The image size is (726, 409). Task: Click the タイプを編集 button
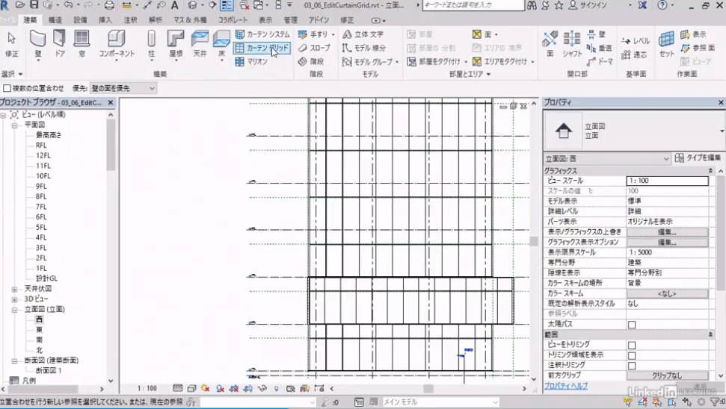pyautogui.click(x=698, y=158)
